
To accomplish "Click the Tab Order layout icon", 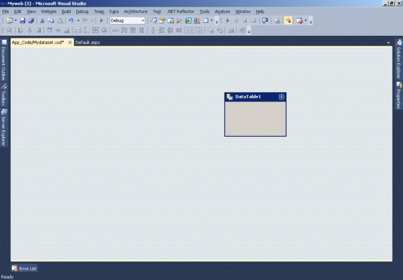I will (x=242, y=30).
